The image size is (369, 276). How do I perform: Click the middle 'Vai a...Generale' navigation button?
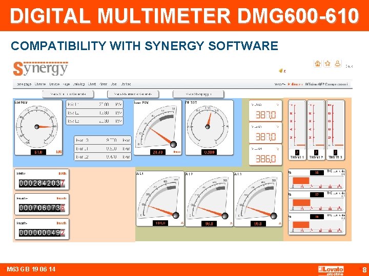coord(133,94)
